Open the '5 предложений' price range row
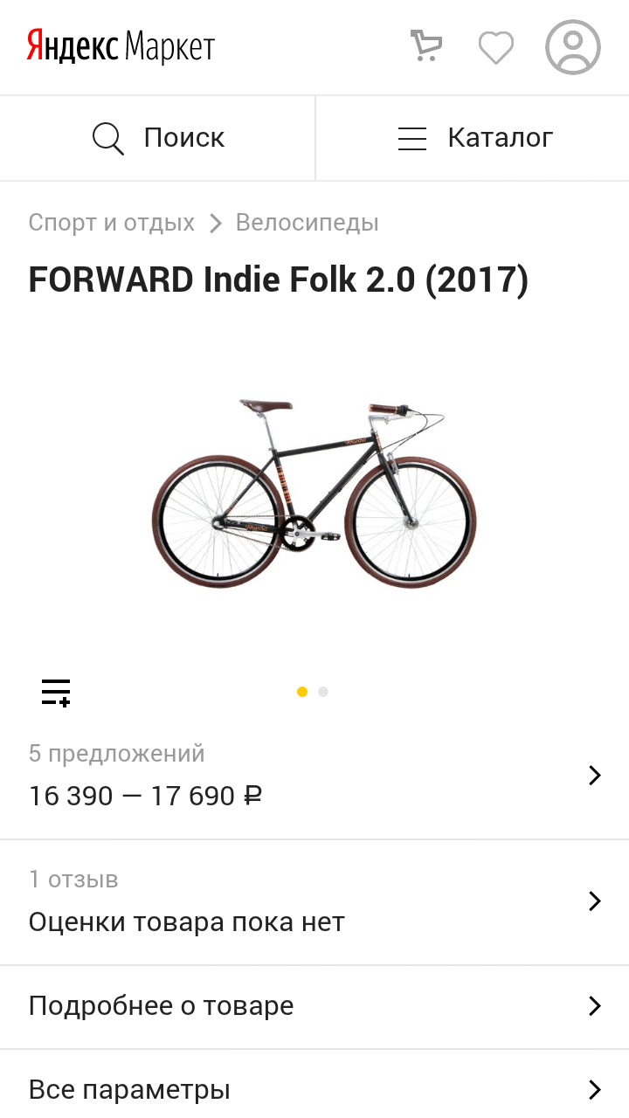Image resolution: width=629 pixels, height=1118 pixels. (x=314, y=776)
